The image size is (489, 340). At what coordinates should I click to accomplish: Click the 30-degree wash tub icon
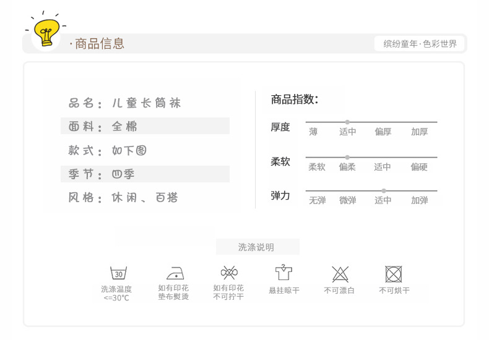tap(118, 273)
